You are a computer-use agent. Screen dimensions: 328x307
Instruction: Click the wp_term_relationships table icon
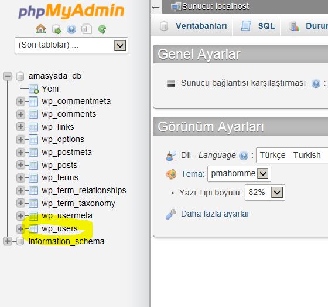click(x=33, y=191)
